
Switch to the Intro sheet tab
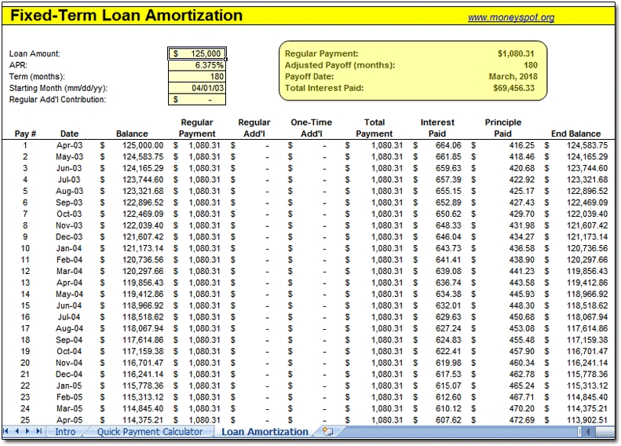coord(66,432)
